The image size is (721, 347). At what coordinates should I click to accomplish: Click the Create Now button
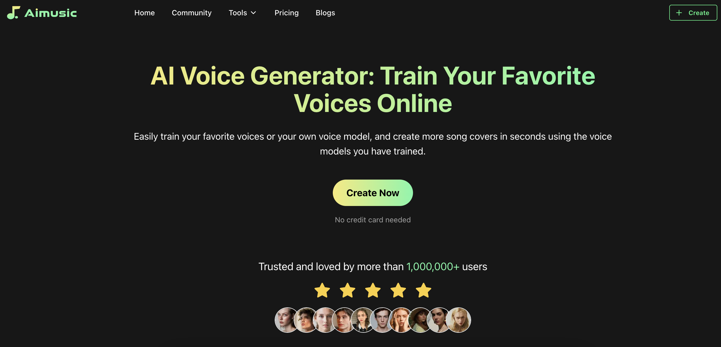click(x=373, y=192)
